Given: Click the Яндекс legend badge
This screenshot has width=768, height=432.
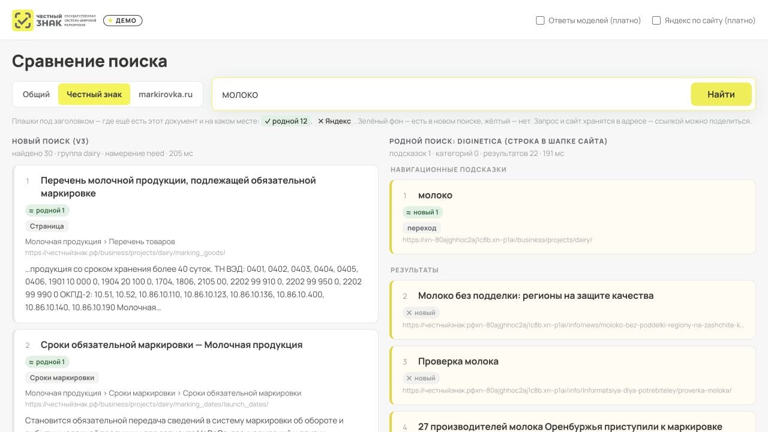Looking at the screenshot, I should (x=334, y=121).
